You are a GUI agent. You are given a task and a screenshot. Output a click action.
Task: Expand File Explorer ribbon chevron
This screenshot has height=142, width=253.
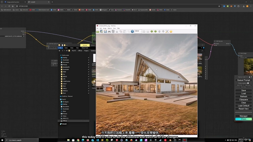(x=201, y=48)
